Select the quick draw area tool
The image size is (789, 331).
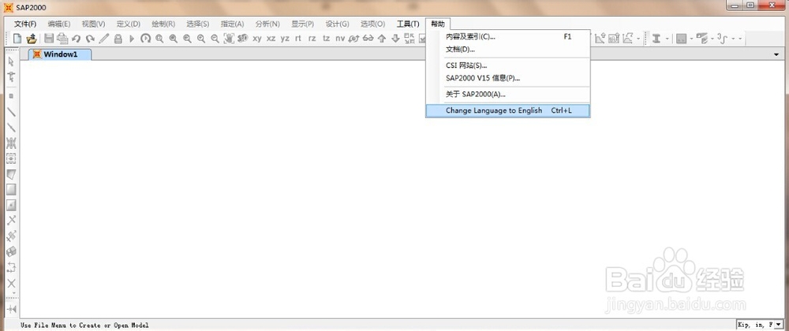coord(11,205)
